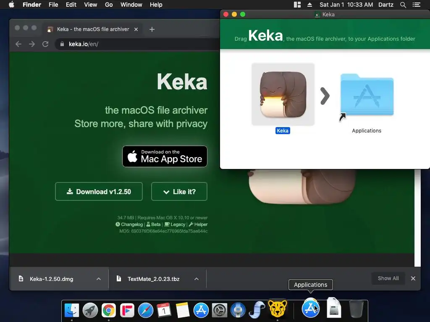Select the Keka - the macOS file archiver tab

pyautogui.click(x=93, y=29)
